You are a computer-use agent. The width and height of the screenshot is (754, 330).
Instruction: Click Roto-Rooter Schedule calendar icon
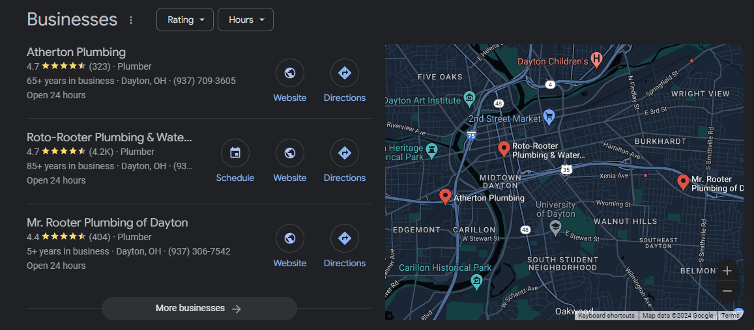(235, 153)
